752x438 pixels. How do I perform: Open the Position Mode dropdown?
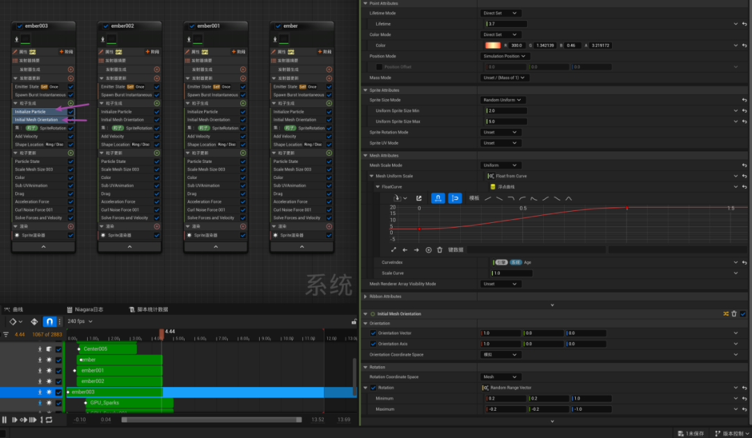click(x=504, y=56)
